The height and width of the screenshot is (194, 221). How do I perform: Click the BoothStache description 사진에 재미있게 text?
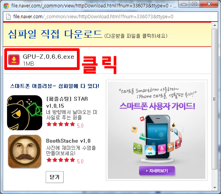(71, 150)
